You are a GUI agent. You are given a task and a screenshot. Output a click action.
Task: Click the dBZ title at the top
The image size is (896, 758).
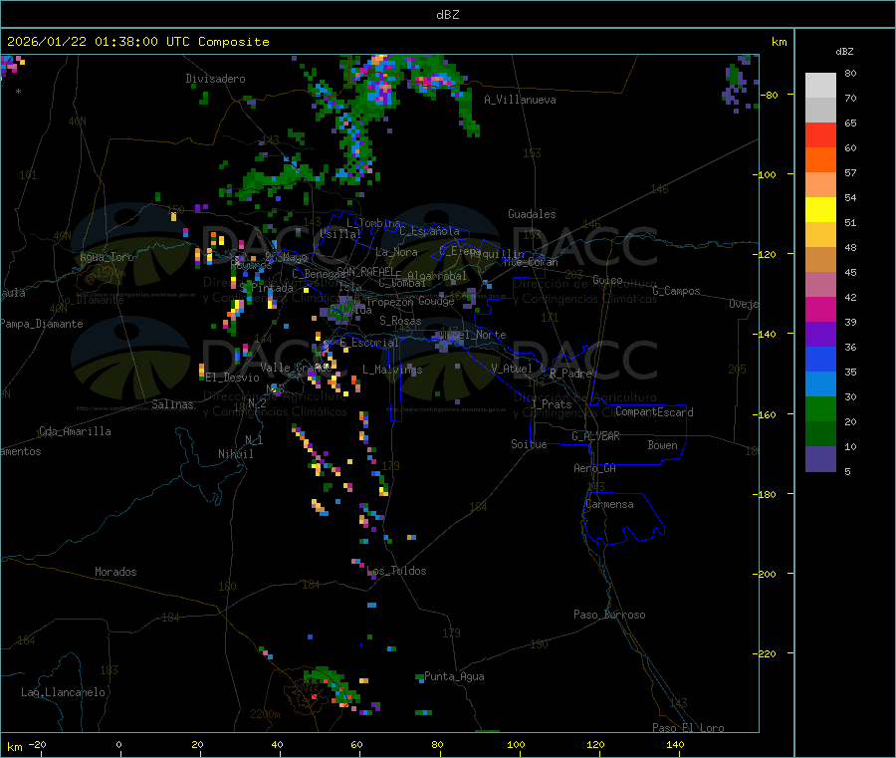point(447,15)
